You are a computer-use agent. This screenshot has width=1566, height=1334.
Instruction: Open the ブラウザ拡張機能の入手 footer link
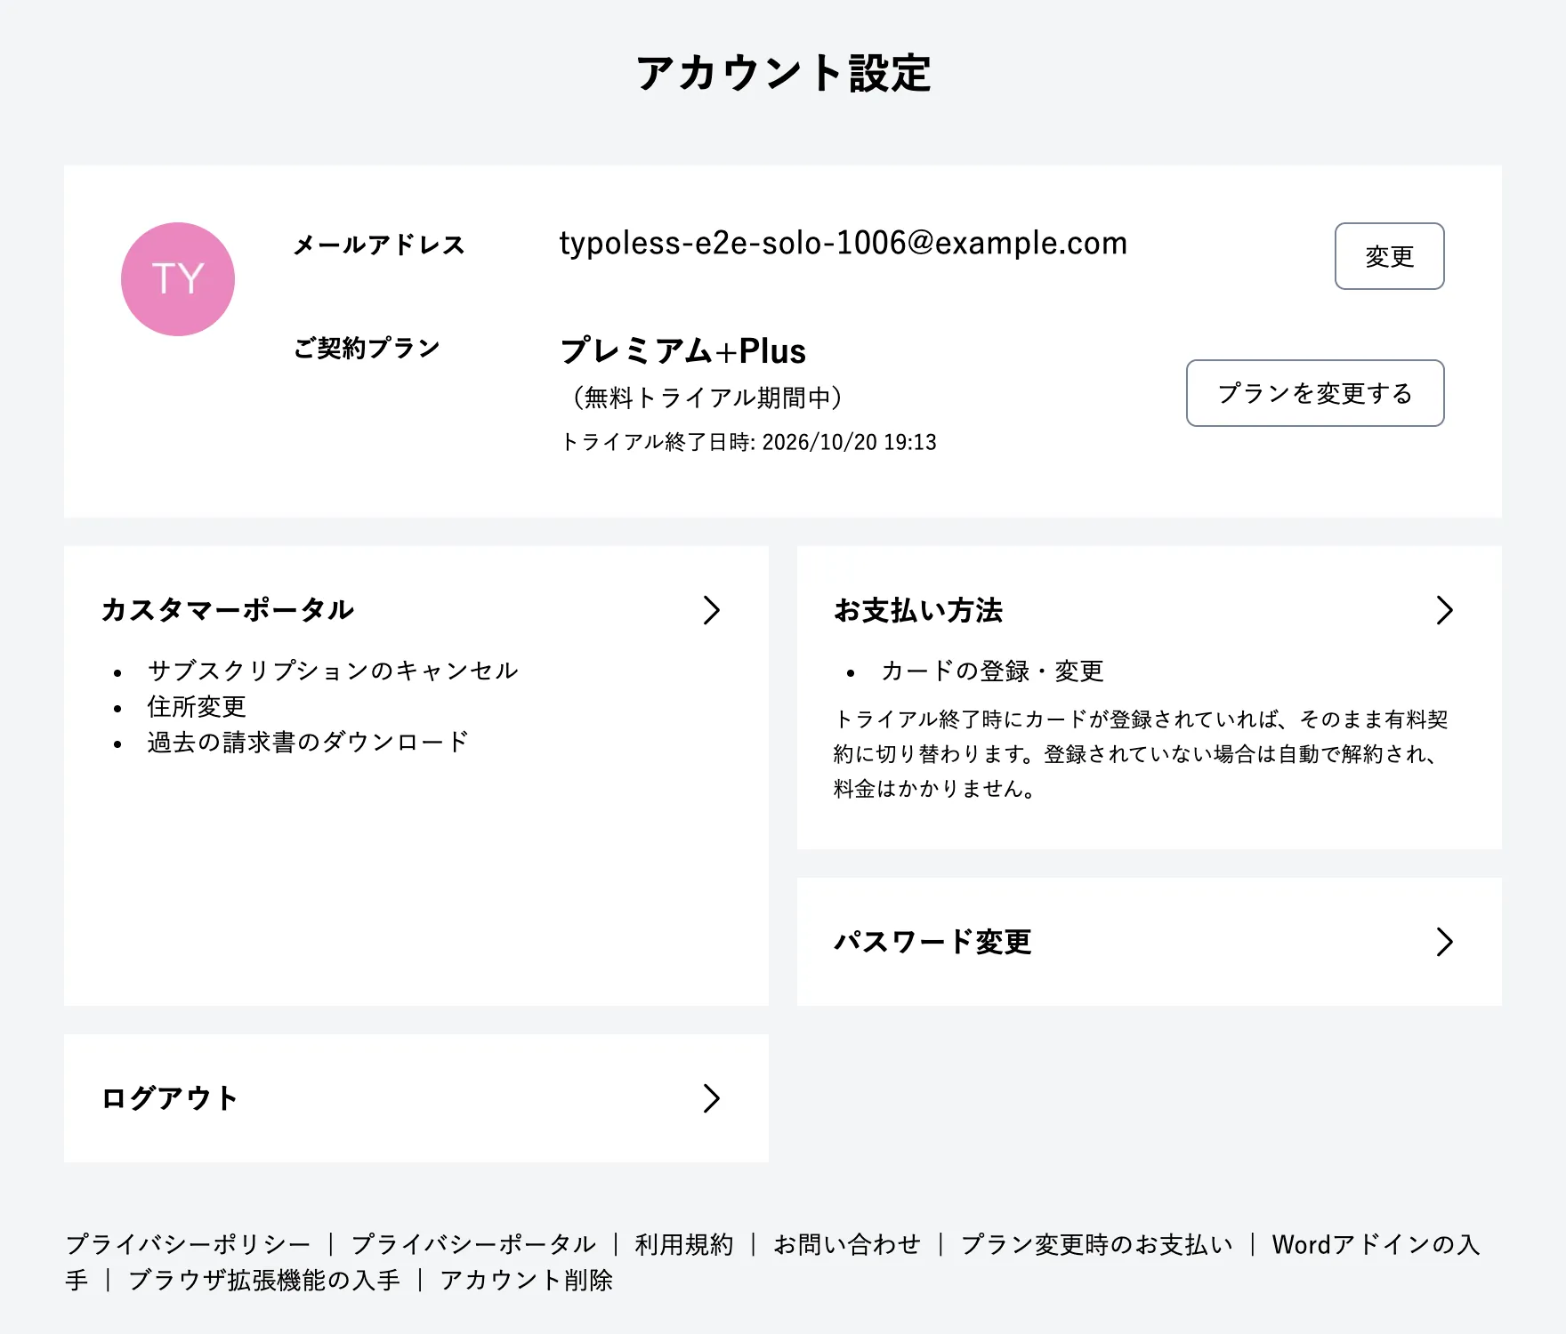264,1280
